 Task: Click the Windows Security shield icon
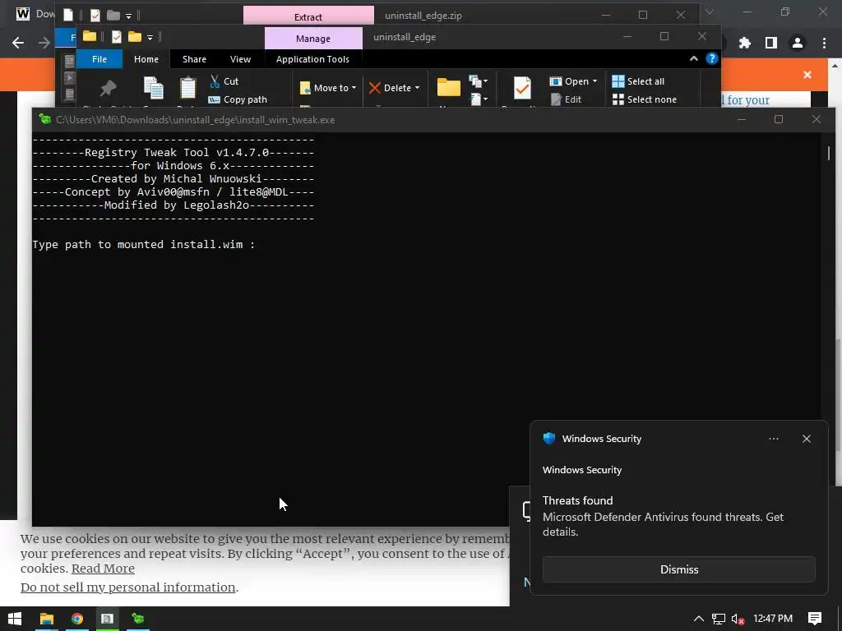548,439
